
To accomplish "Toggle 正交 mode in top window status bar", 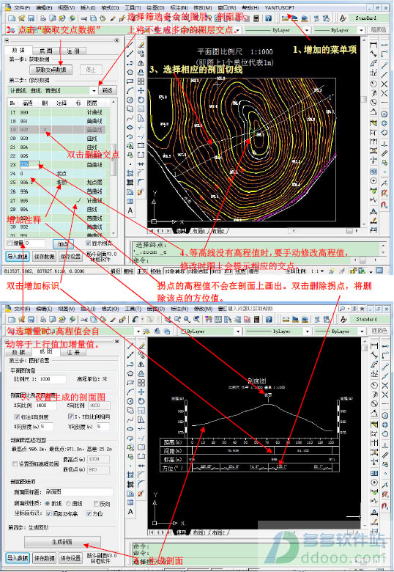I will coord(142,271).
